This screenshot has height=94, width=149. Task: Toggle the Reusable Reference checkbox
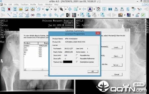point(77,58)
